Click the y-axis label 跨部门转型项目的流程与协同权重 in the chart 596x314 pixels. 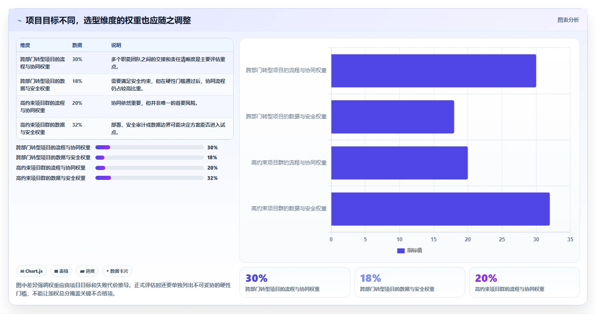click(286, 71)
